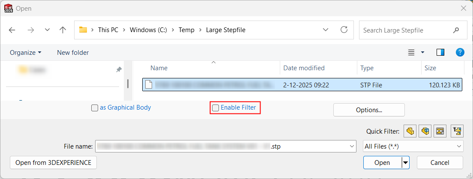This screenshot has width=473, height=179.
Task: Click the back navigation arrow
Action: 12,30
